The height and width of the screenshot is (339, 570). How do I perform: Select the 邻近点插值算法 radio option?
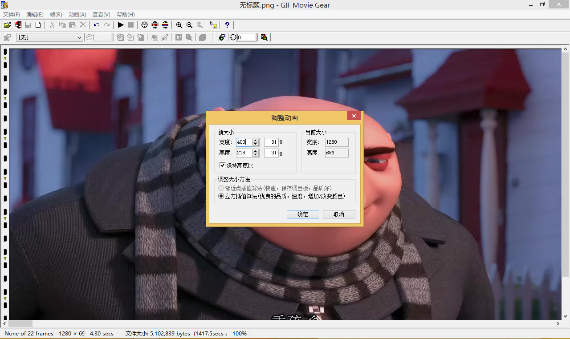coord(221,188)
